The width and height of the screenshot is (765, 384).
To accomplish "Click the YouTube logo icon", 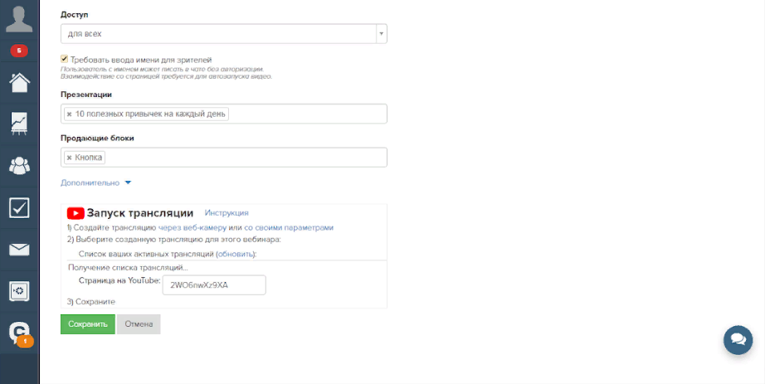I will tap(76, 213).
